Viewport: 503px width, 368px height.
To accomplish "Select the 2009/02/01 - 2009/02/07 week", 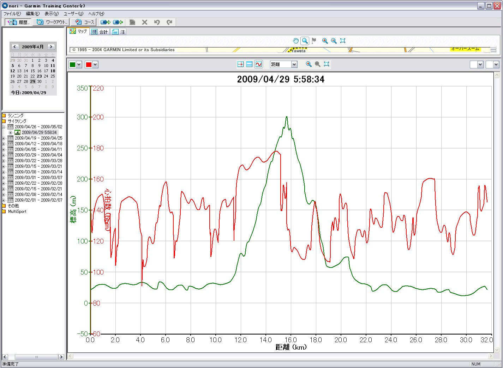I will coord(38,200).
